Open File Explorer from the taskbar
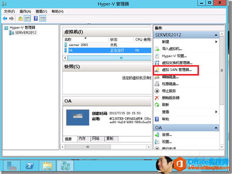Screen dimensions: 232x174 point(48,166)
